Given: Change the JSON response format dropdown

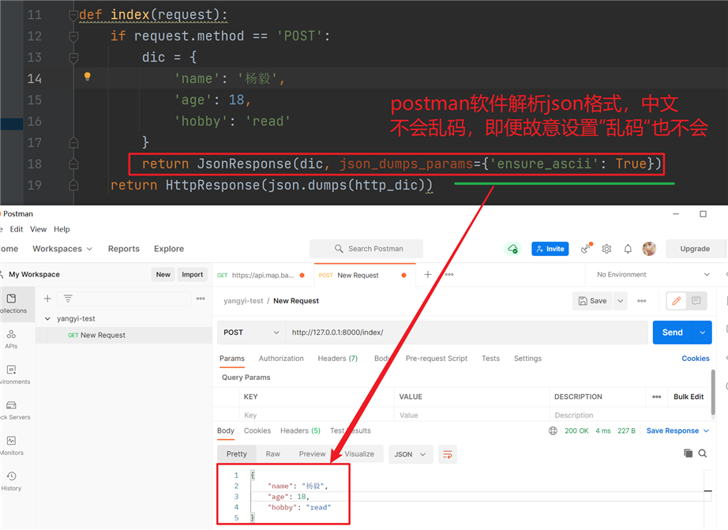Looking at the screenshot, I should point(411,454).
